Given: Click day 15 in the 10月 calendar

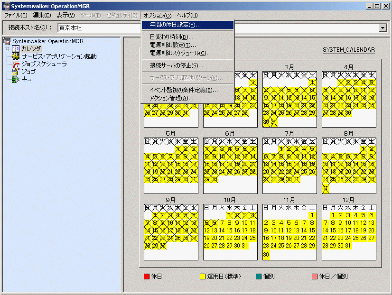Looking at the screenshot, I should (230, 230).
